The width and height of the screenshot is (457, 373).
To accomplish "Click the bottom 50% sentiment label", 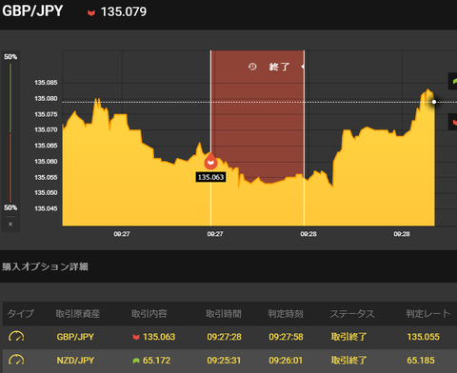I will point(10,207).
